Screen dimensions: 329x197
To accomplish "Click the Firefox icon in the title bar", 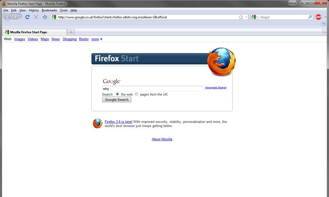I will tap(4, 4).
